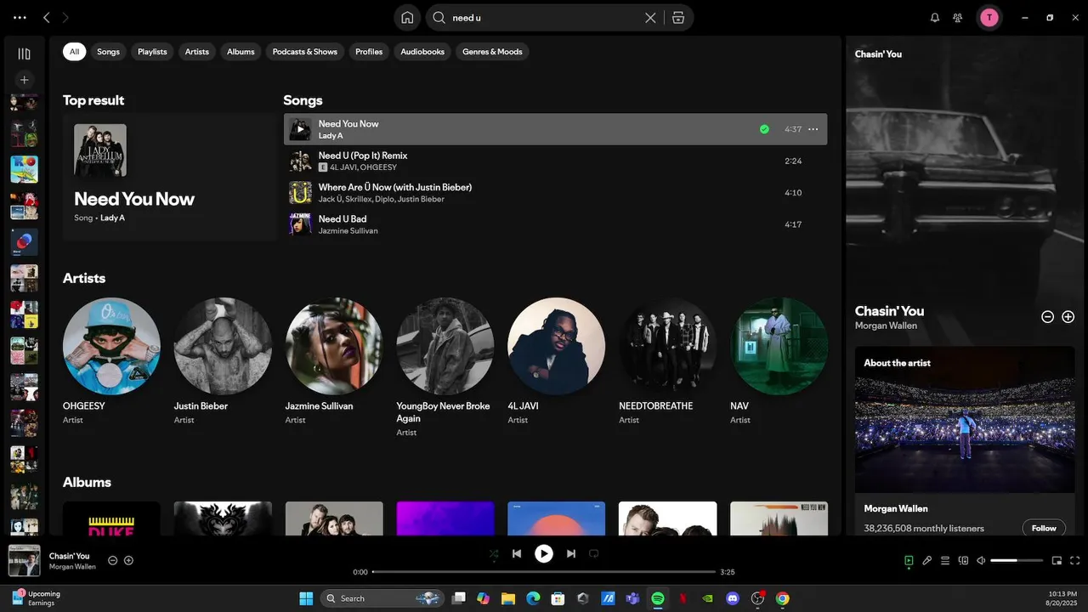This screenshot has height=612, width=1088.
Task: Open Windows Start button on taskbar
Action: [x=306, y=598]
